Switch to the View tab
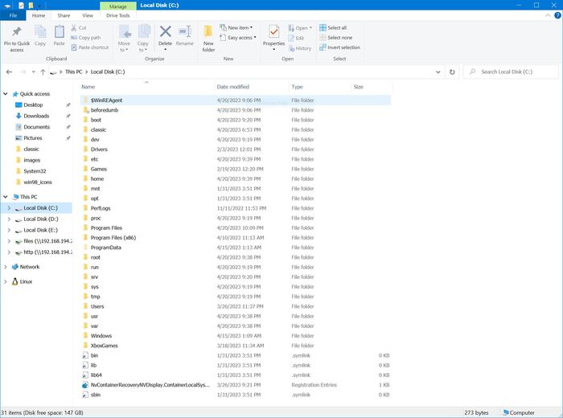This screenshot has width=563, height=418. [88, 15]
